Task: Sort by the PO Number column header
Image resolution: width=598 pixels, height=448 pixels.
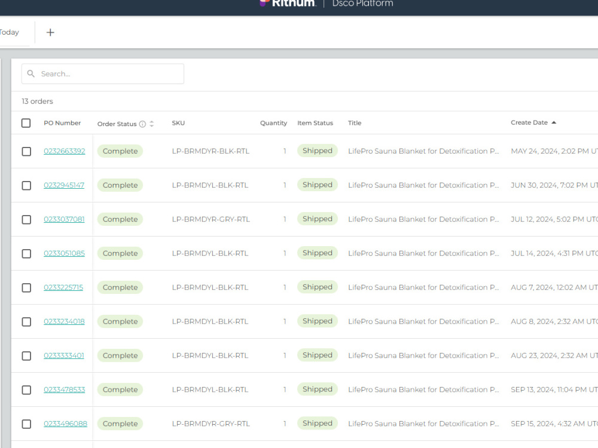Action: point(62,123)
